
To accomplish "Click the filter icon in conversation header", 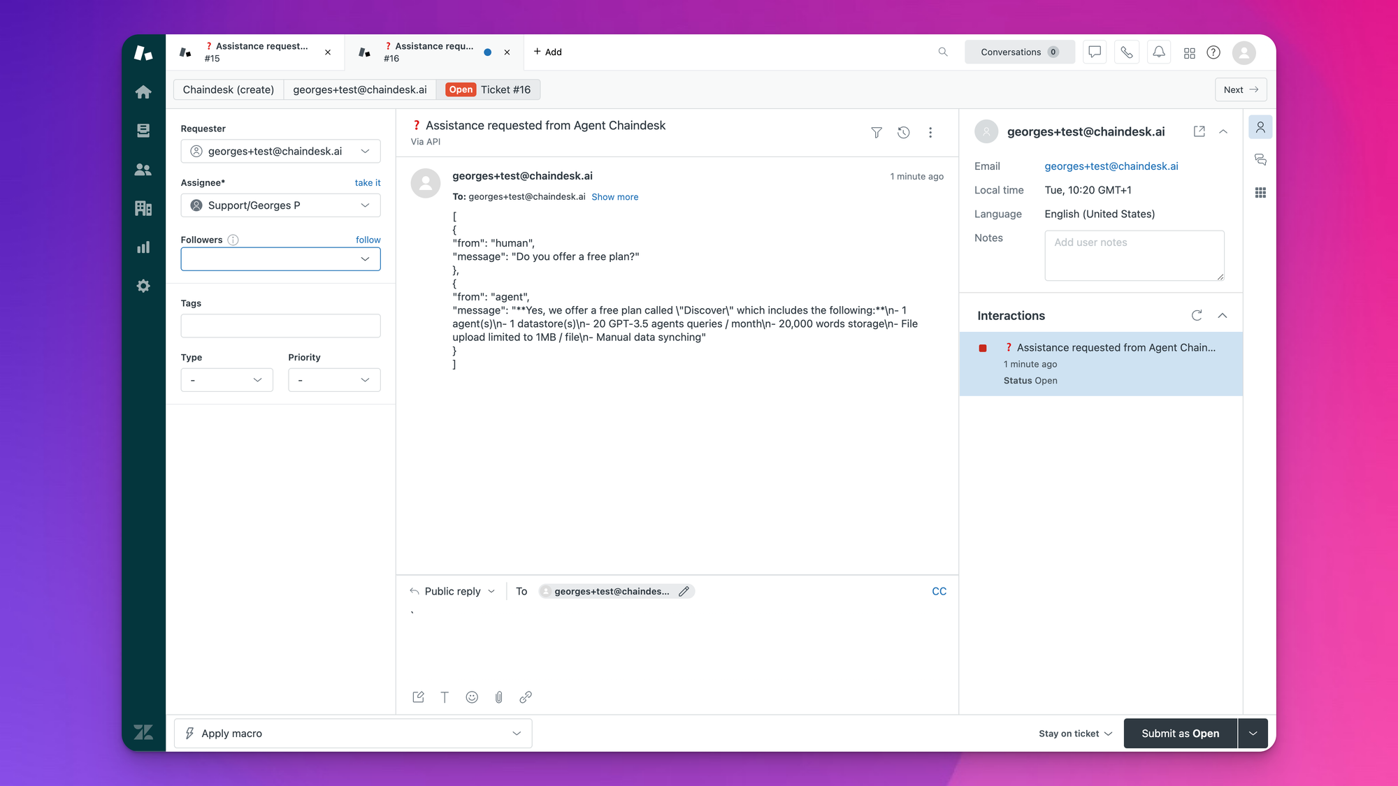I will coord(876,131).
